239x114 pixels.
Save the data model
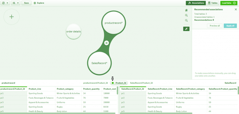click(26, 3)
